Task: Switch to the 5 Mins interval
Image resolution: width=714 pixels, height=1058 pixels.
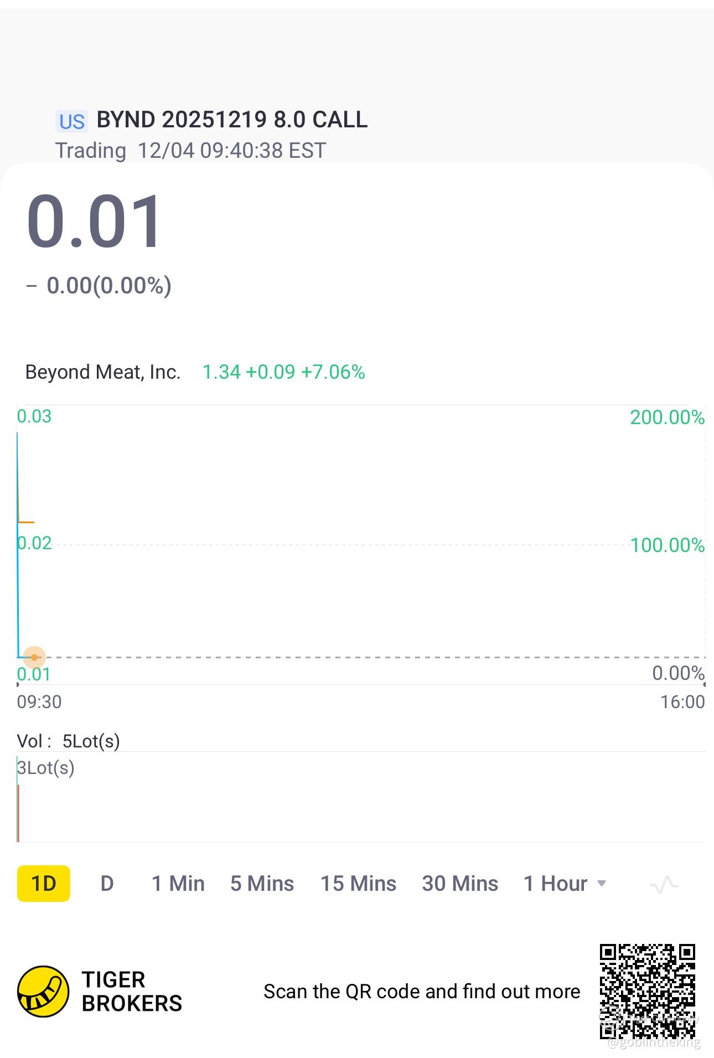Action: tap(262, 884)
